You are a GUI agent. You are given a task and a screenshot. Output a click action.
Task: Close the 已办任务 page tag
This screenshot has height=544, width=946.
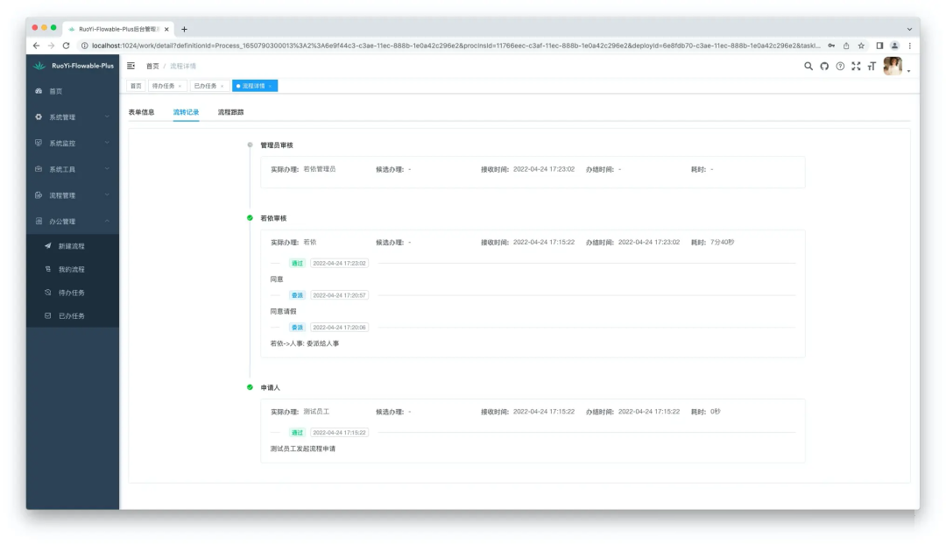[222, 86]
